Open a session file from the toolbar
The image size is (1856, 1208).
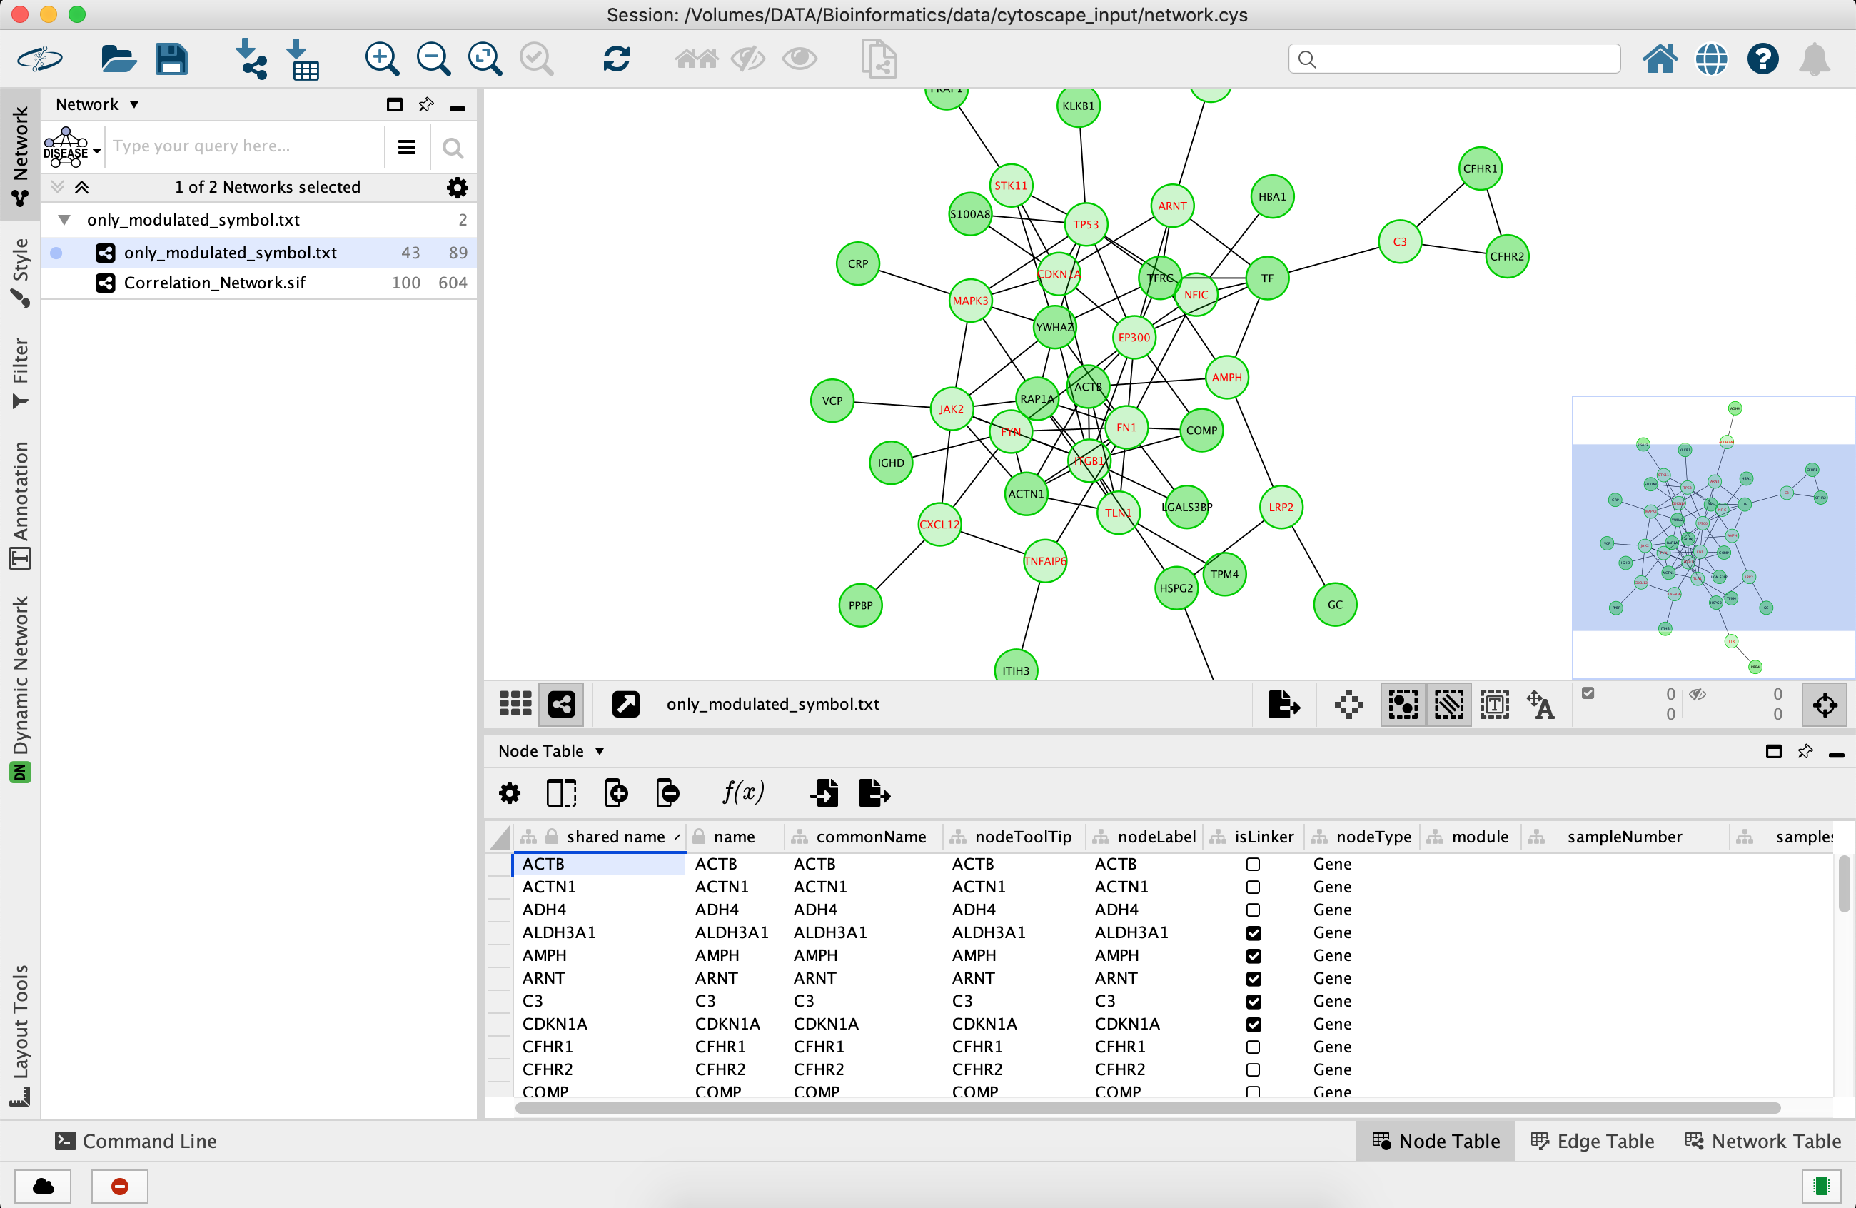(x=118, y=59)
